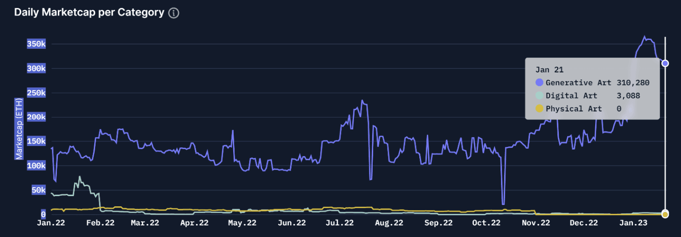Click the green Digital Art legend dot
The height and width of the screenshot is (237, 681).
(539, 96)
